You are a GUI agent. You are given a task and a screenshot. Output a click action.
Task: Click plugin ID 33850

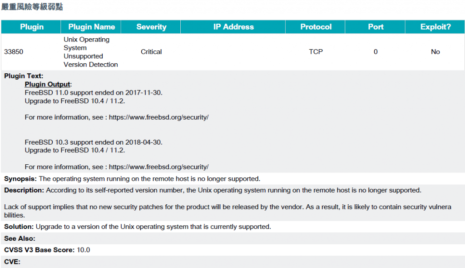pos(14,52)
